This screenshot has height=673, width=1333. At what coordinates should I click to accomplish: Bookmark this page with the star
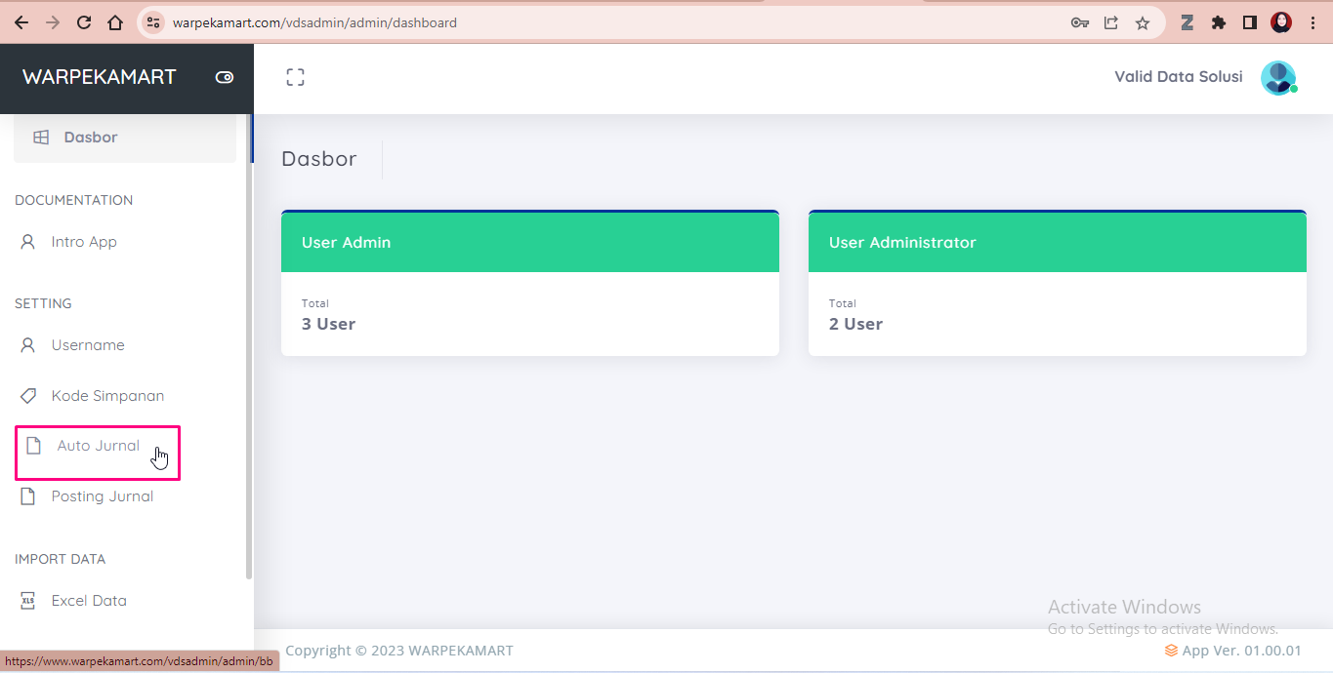1143,22
